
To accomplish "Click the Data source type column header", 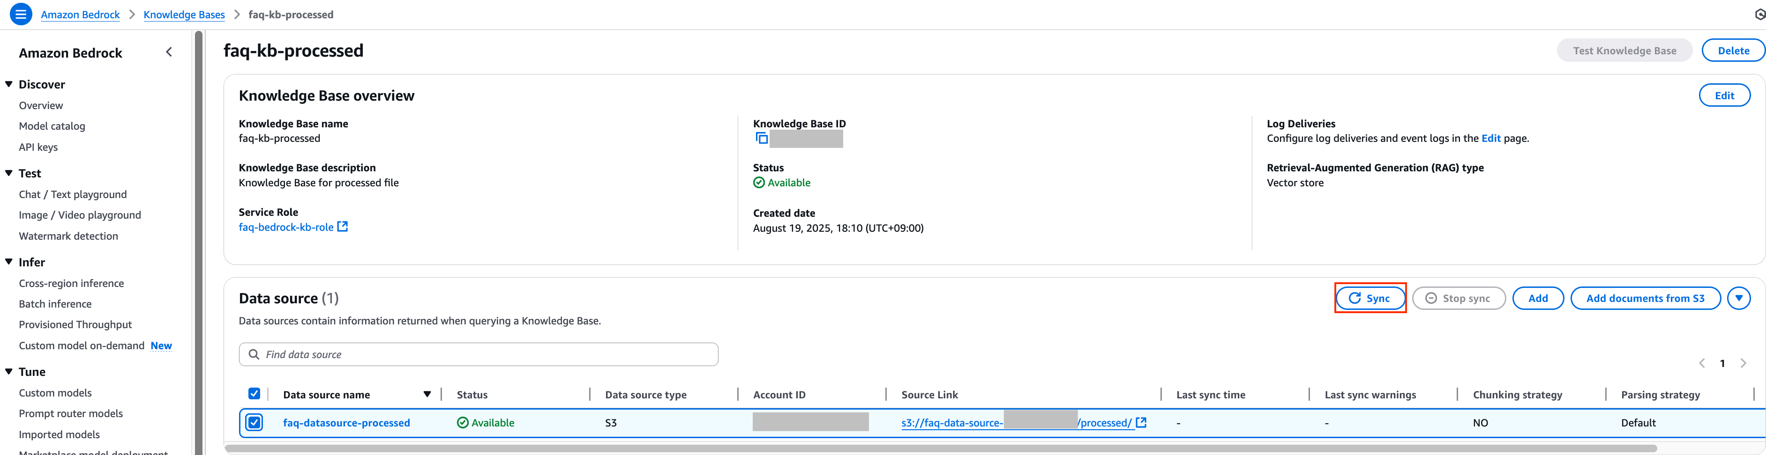I will (646, 395).
